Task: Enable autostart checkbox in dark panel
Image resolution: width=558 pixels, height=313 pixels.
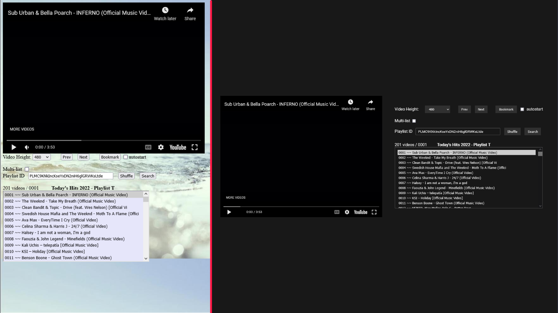Action: (522, 109)
